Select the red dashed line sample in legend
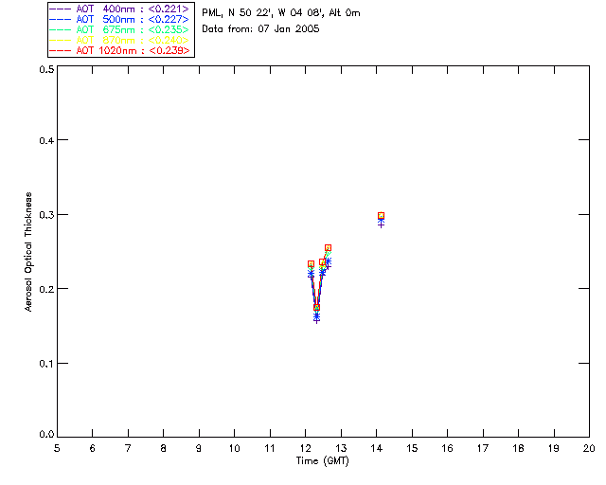This screenshot has height=485, width=606. point(61,51)
